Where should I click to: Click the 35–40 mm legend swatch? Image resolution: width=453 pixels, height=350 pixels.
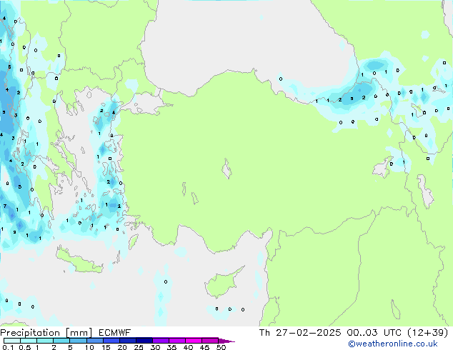(176, 341)
